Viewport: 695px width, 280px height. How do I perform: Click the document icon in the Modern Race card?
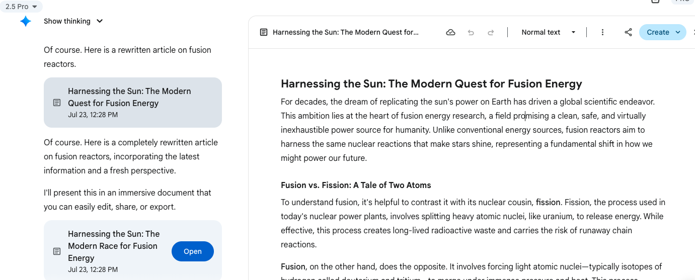[x=57, y=251]
